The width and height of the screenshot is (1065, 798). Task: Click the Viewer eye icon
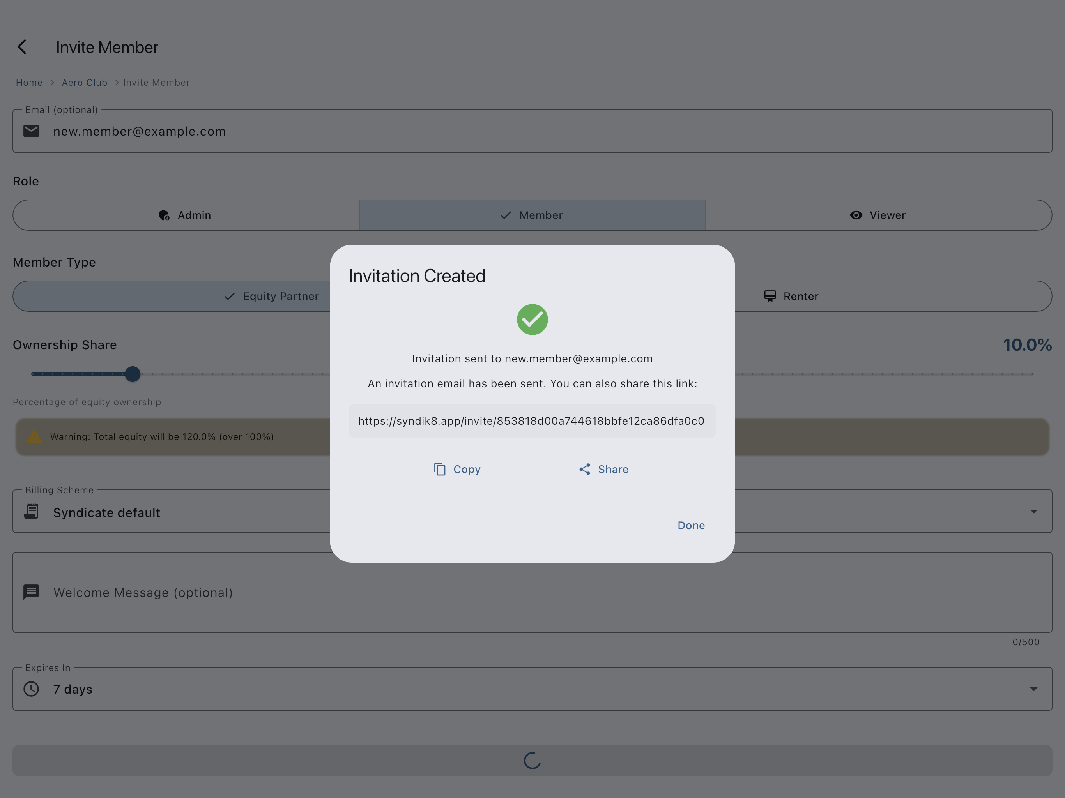pyautogui.click(x=856, y=215)
